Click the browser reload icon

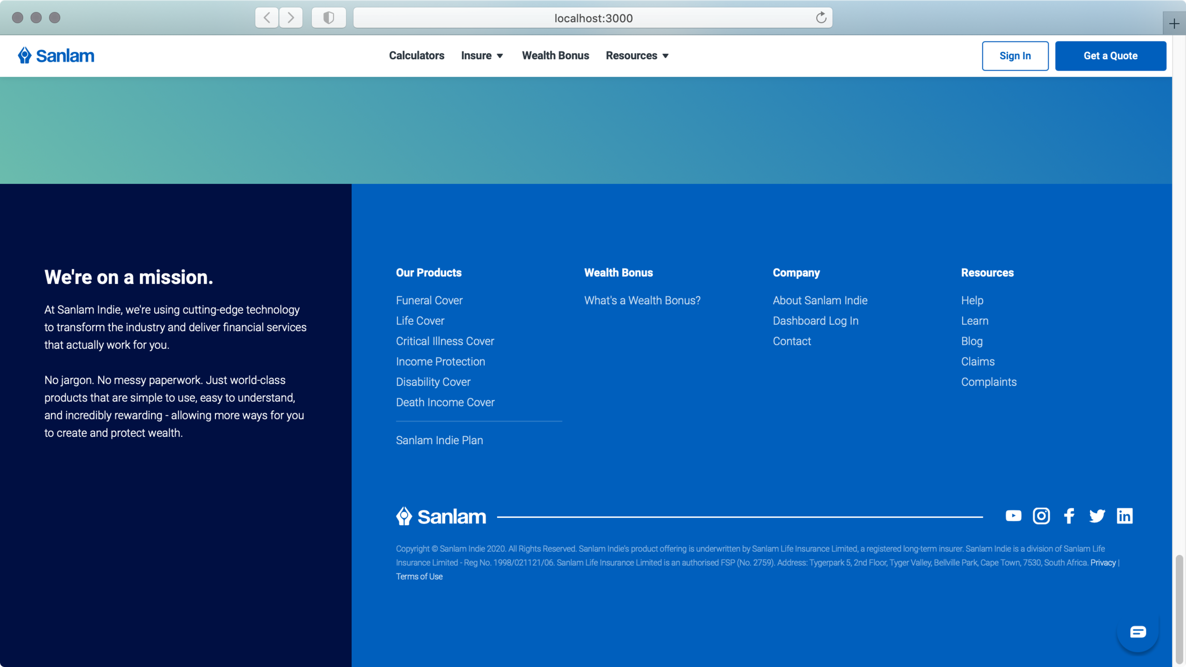(821, 18)
